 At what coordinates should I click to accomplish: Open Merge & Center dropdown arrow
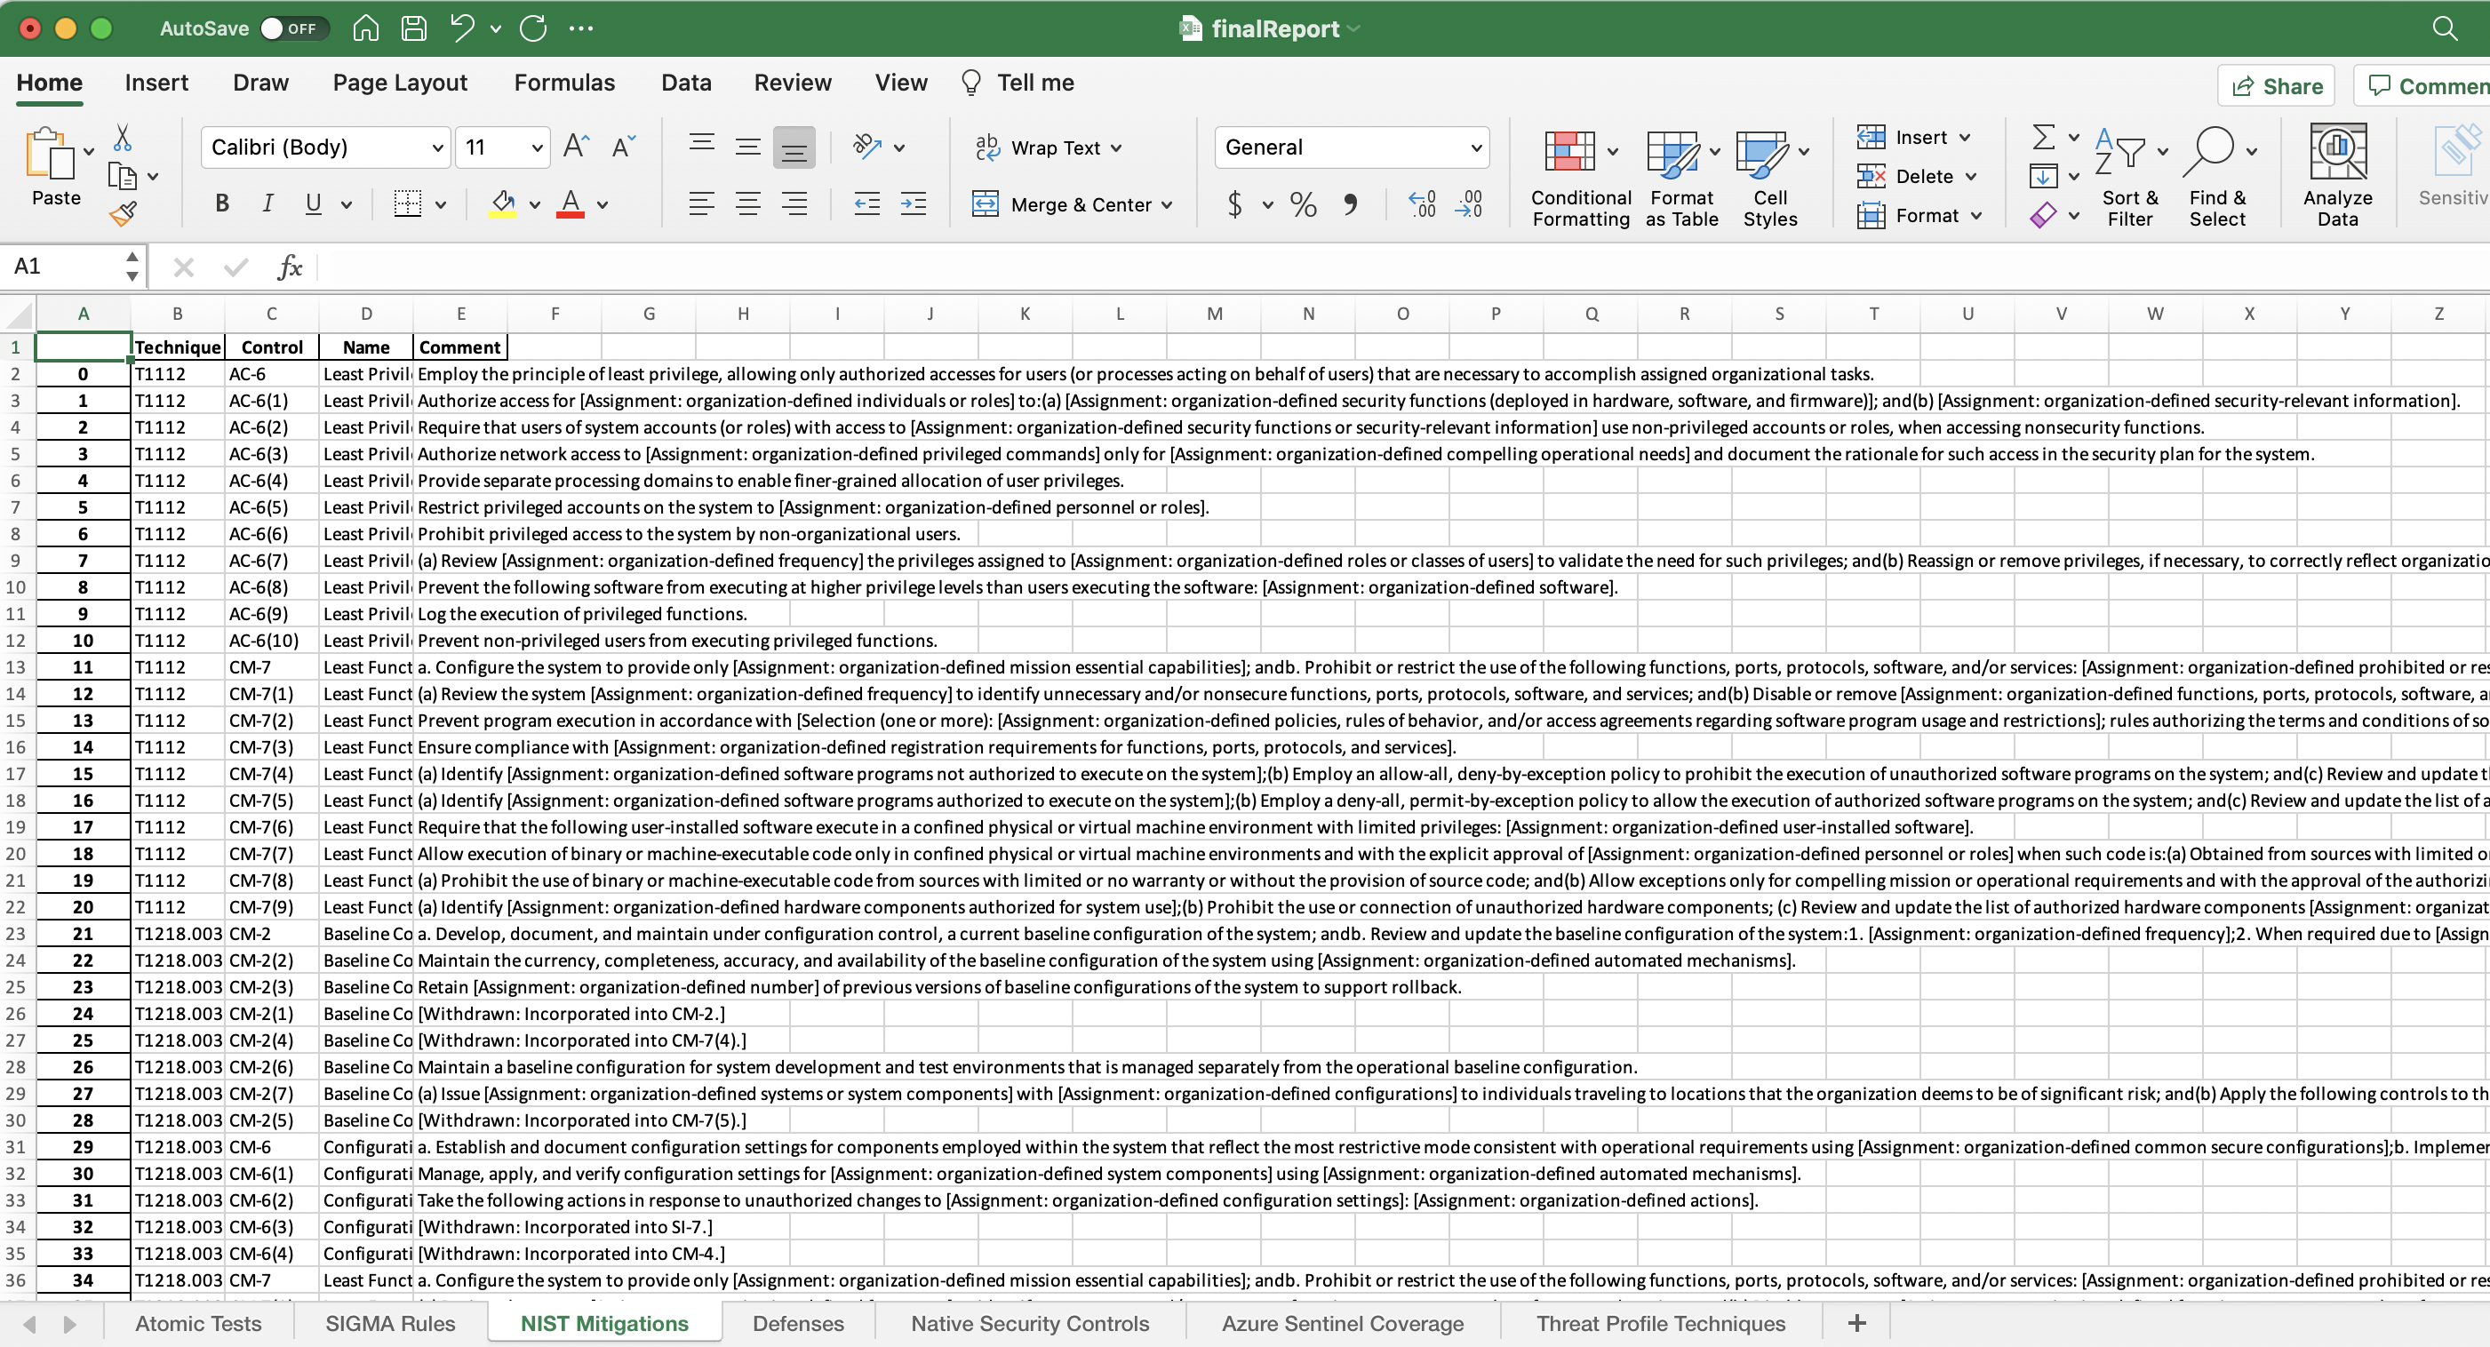tap(1167, 205)
